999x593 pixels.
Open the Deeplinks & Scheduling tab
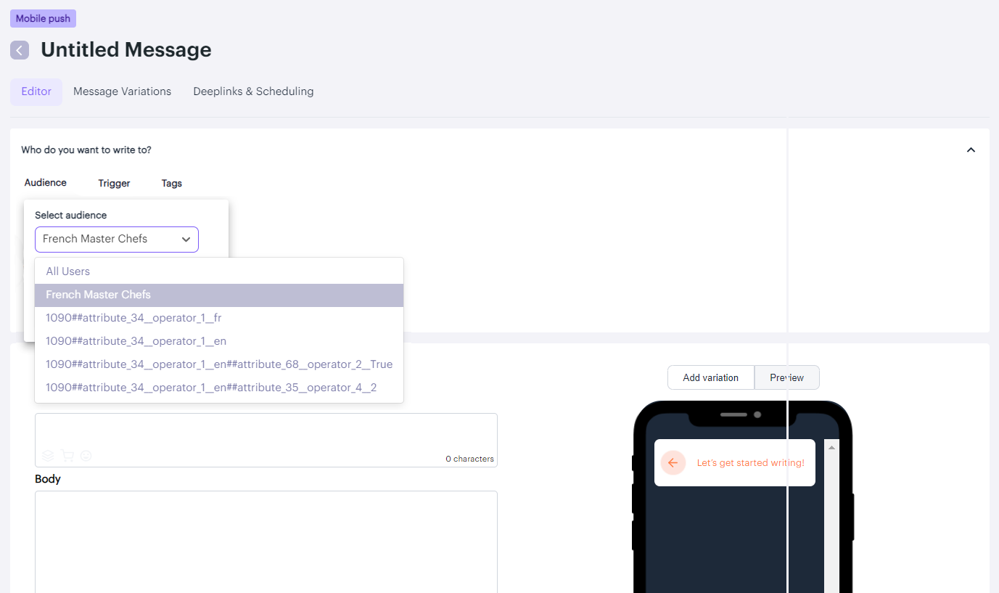(x=253, y=91)
